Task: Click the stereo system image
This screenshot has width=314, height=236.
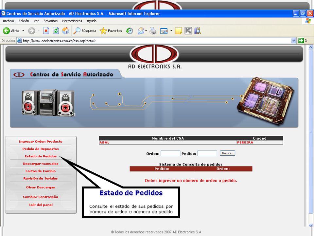Action: click(48, 103)
